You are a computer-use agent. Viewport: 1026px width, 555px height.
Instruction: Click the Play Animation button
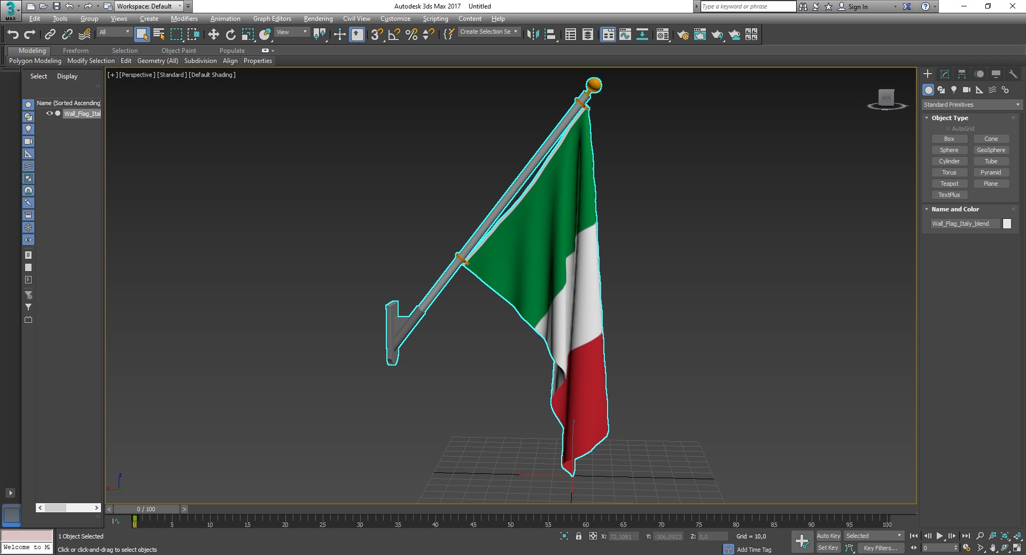pyautogui.click(x=939, y=536)
